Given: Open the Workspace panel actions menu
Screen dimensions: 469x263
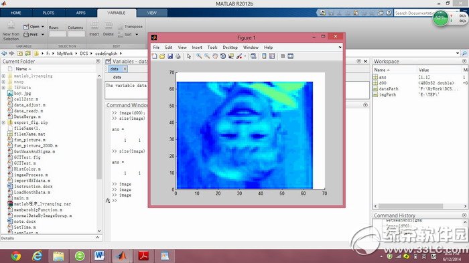Looking at the screenshot, I should click(464, 62).
